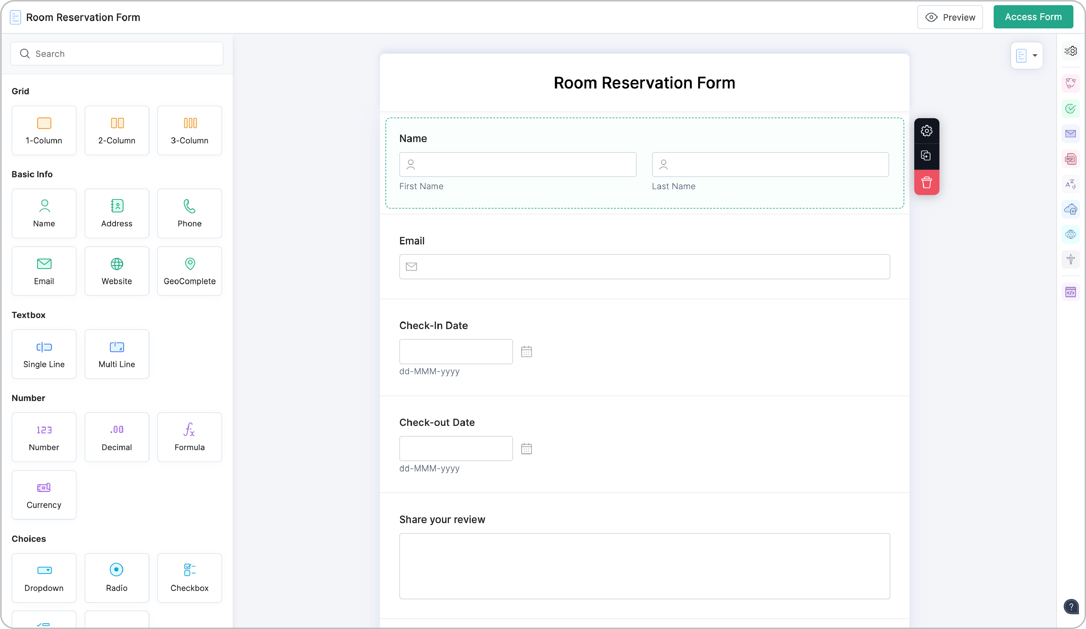
Task: Click the email notification sidebar icon
Action: coord(1070,134)
